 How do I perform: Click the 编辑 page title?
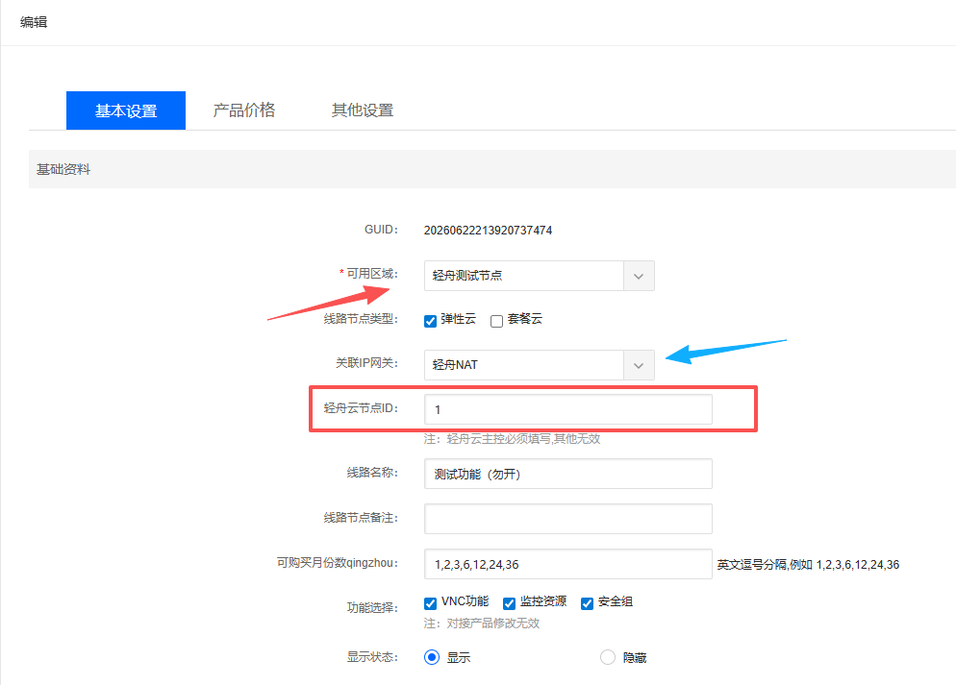(x=34, y=22)
